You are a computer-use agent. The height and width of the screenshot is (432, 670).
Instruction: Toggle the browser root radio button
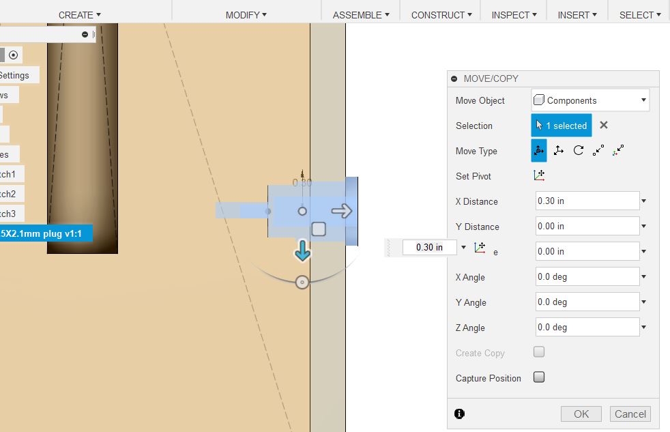(13, 55)
